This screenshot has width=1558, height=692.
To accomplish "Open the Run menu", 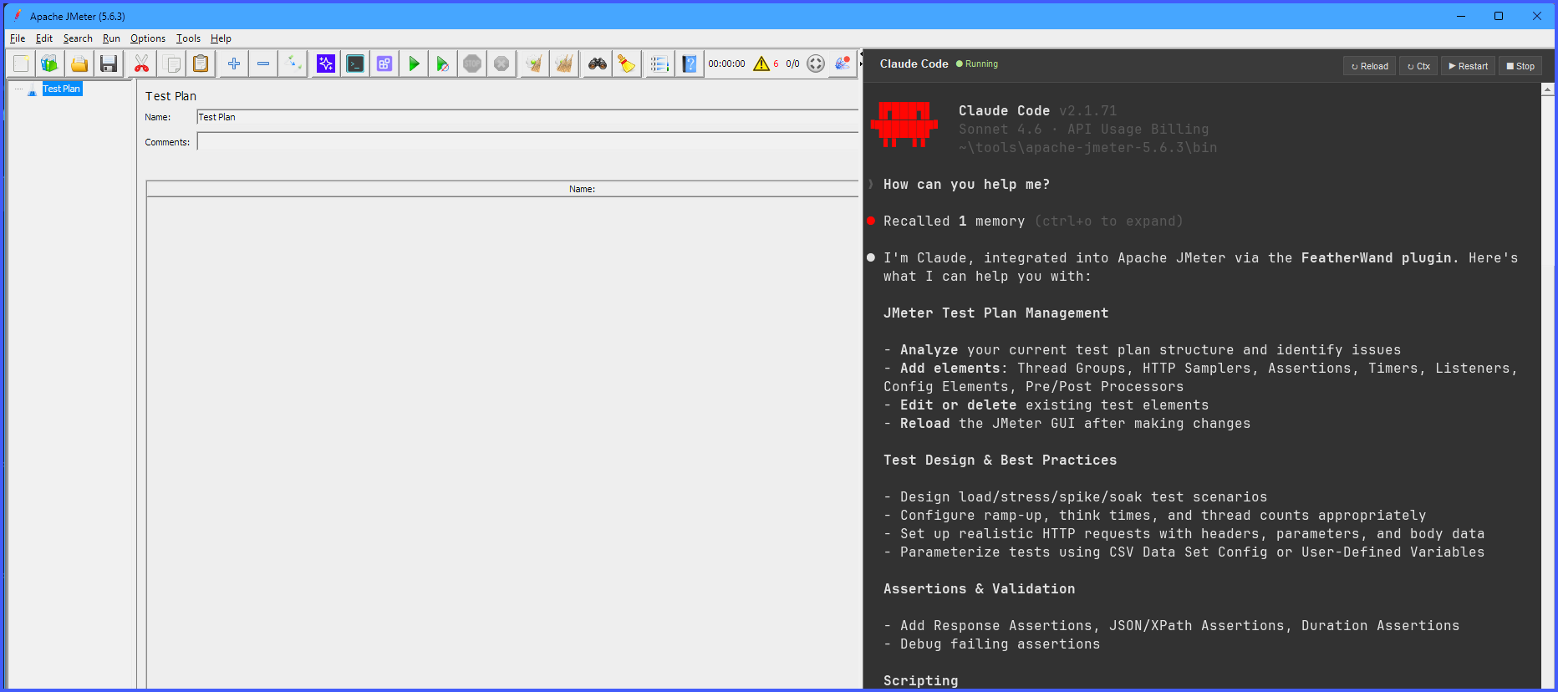I will [111, 38].
